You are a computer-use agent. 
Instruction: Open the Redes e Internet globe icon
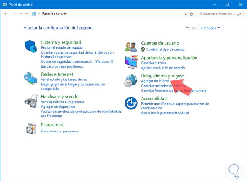click(x=31, y=78)
